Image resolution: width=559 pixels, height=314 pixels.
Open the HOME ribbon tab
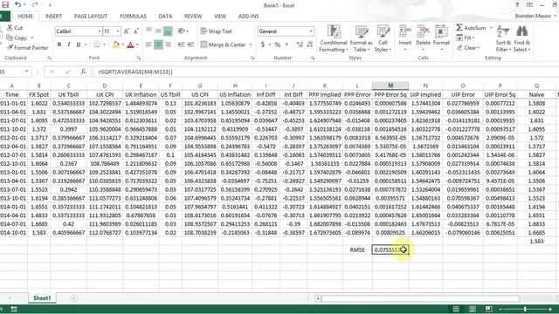(25, 16)
